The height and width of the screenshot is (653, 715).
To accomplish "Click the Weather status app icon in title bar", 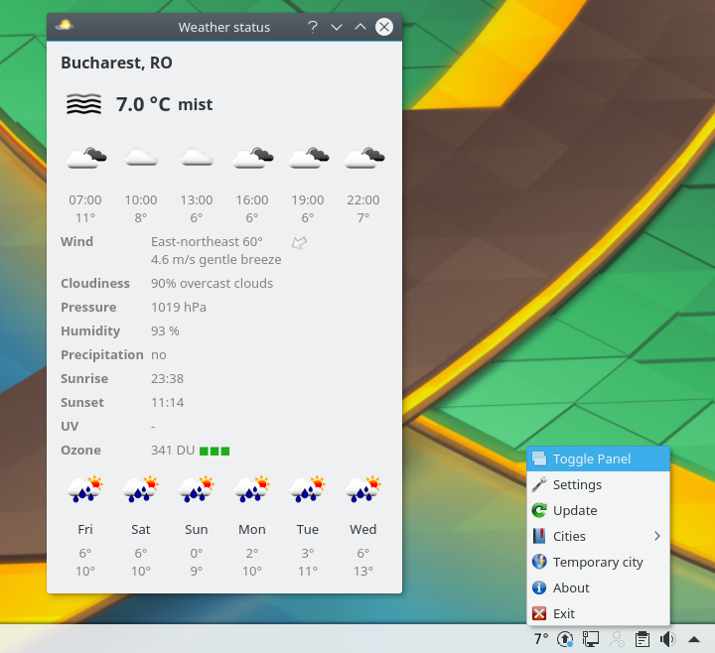I will 65,26.
